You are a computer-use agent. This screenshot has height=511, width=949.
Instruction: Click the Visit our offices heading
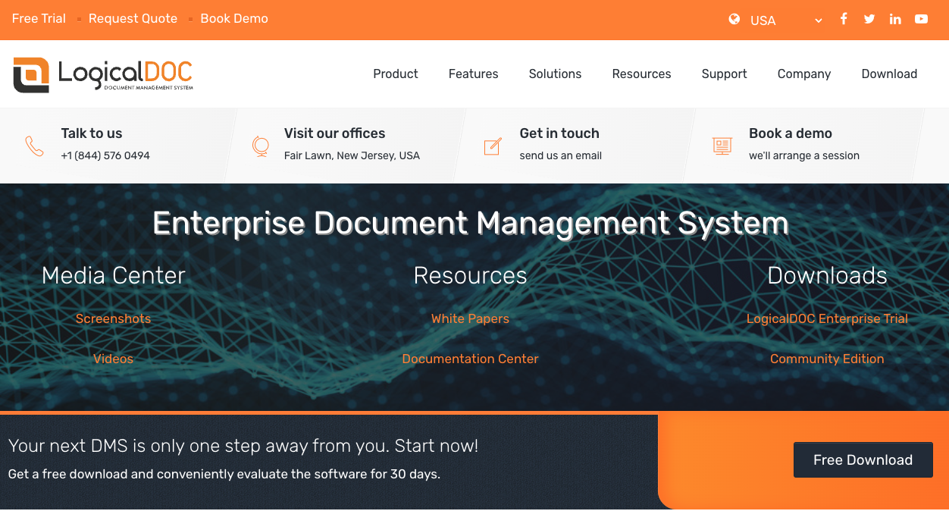point(335,133)
